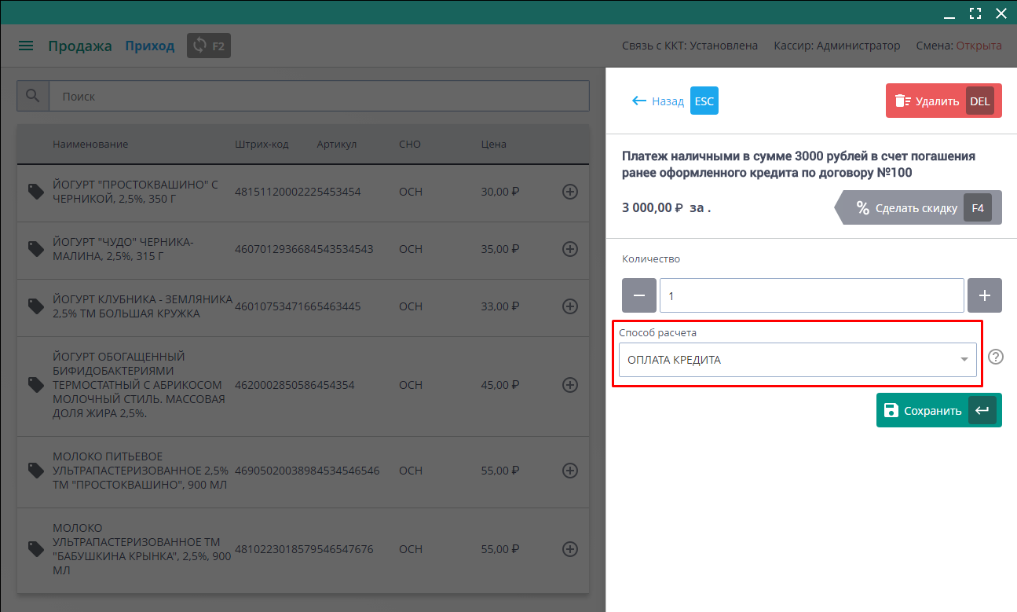
Task: Click price 33,00 ₽
Action: coord(500,306)
